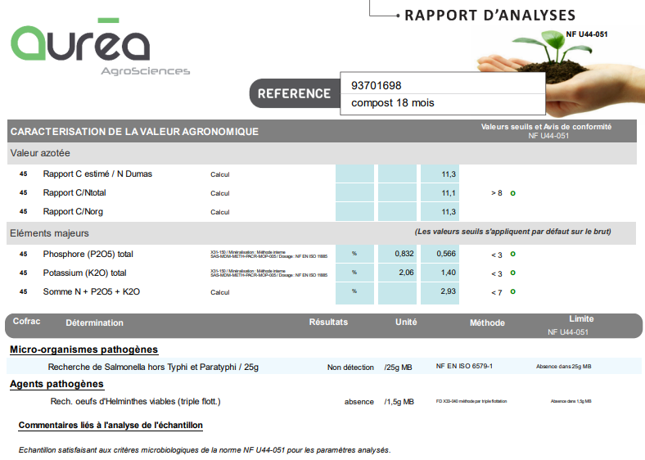This screenshot has height=460, width=645.
Task: Select the 'Potassium (K2O) total' label
Action: coord(85,273)
